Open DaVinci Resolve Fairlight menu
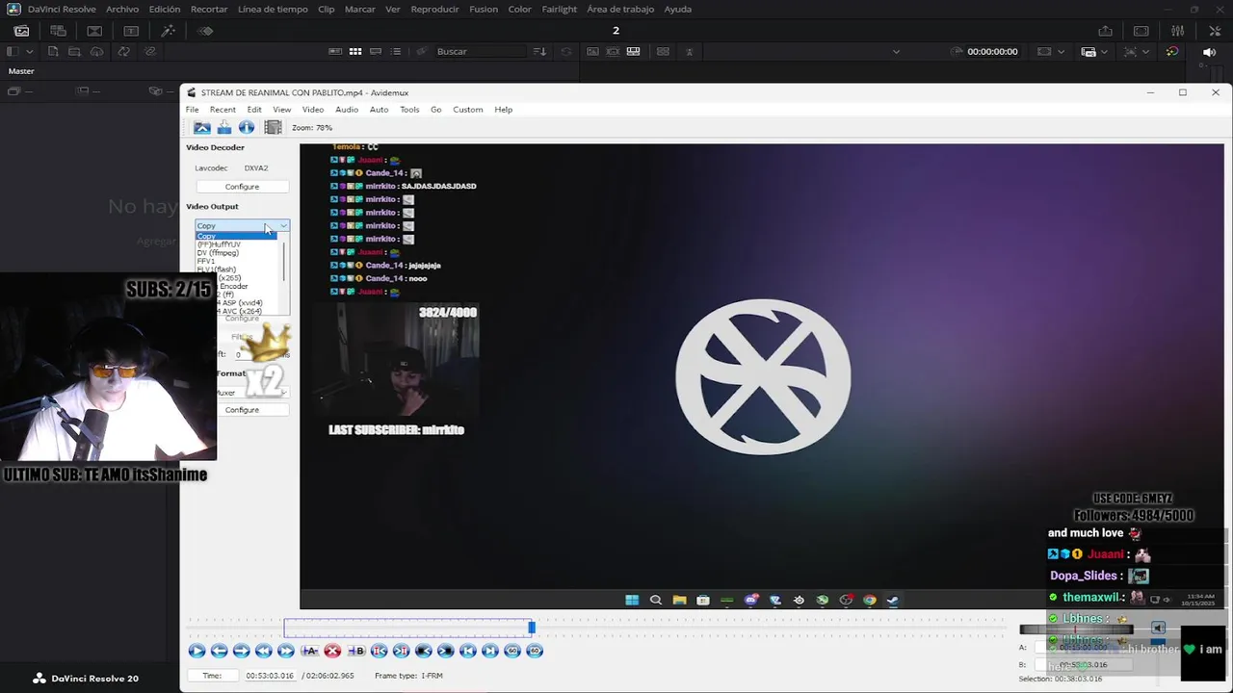The width and height of the screenshot is (1233, 693). [x=559, y=9]
